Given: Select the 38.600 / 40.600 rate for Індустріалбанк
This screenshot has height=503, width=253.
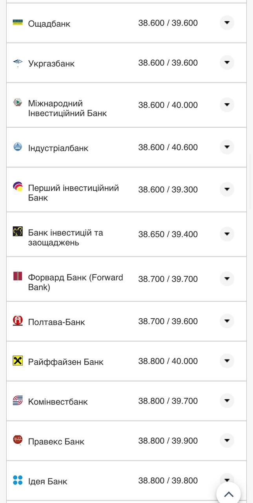Looking at the screenshot, I should pos(168,147).
